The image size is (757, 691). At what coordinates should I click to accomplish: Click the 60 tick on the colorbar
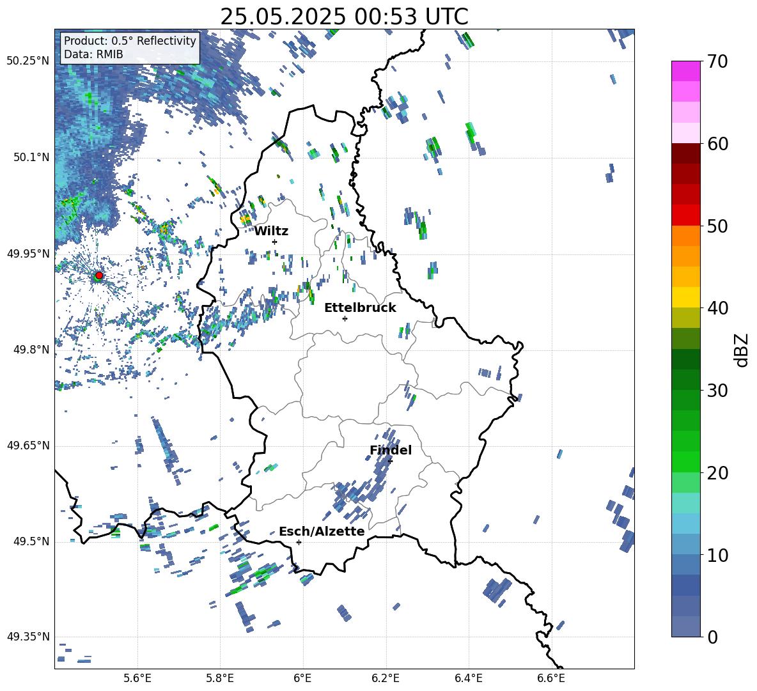[717, 144]
